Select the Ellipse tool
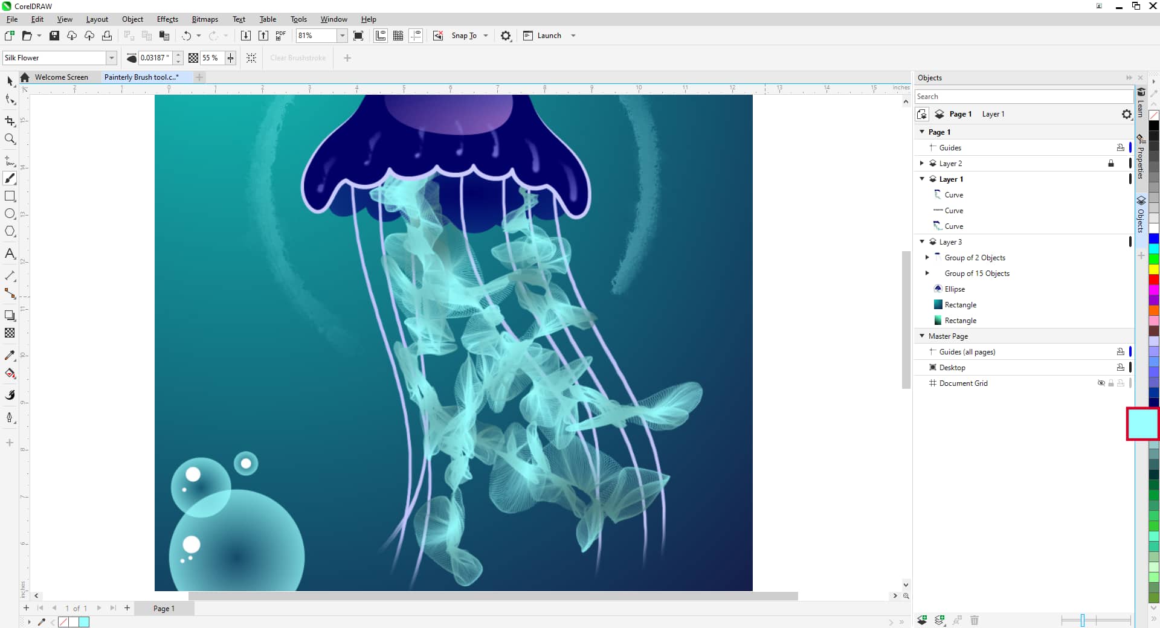Viewport: 1160px width, 628px height. pos(10,214)
